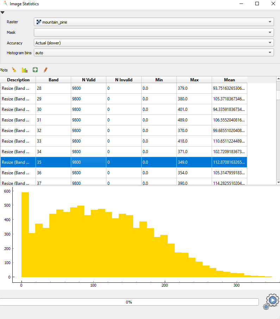280x319 pixels.
Task: Expand the Accuracy dropdown
Action: 154,43
